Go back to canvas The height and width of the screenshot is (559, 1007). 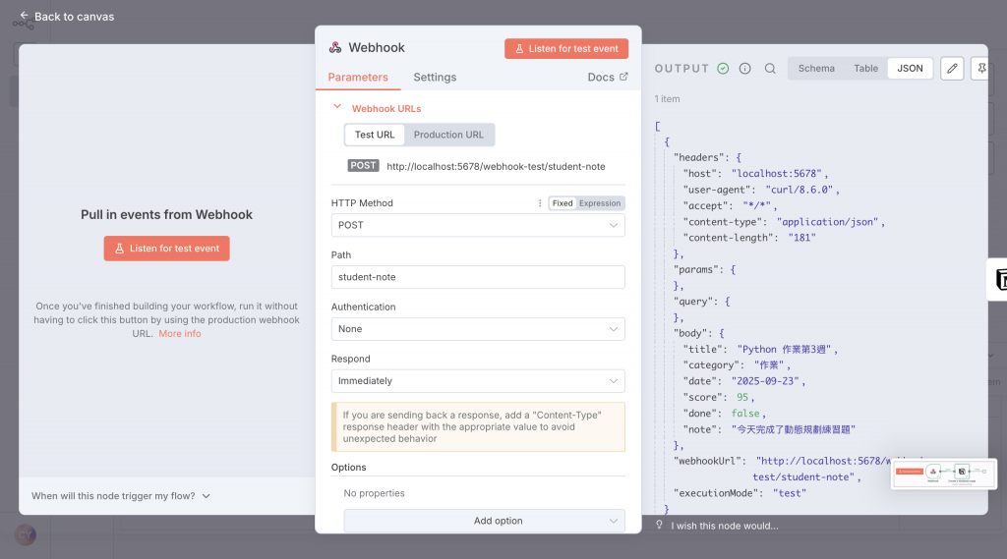67,16
